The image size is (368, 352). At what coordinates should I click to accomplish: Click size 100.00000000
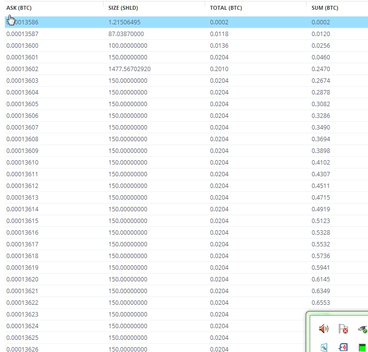coord(128,46)
